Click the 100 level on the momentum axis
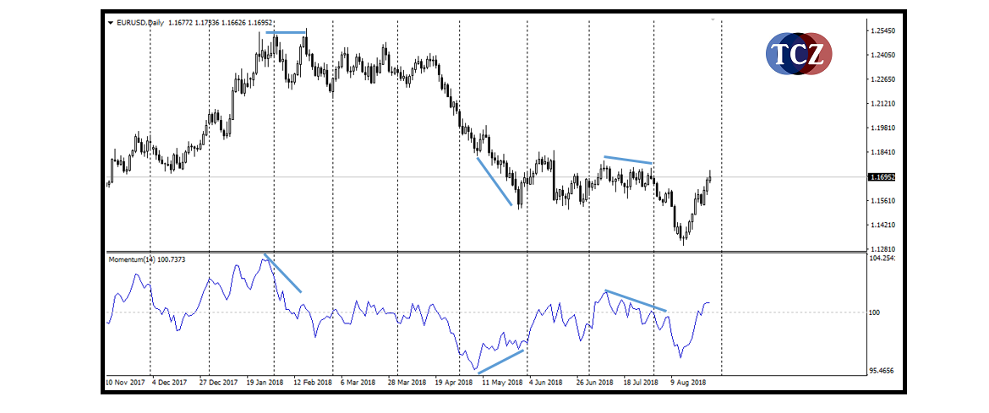Screen dimensions: 989x413 click(x=874, y=312)
